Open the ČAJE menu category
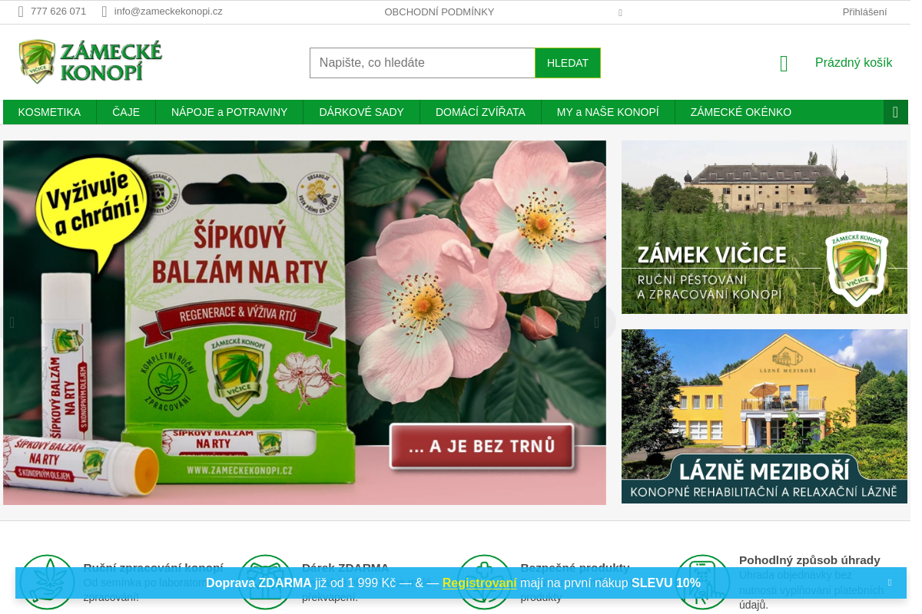Image resolution: width=922 pixels, height=614 pixels. point(126,112)
